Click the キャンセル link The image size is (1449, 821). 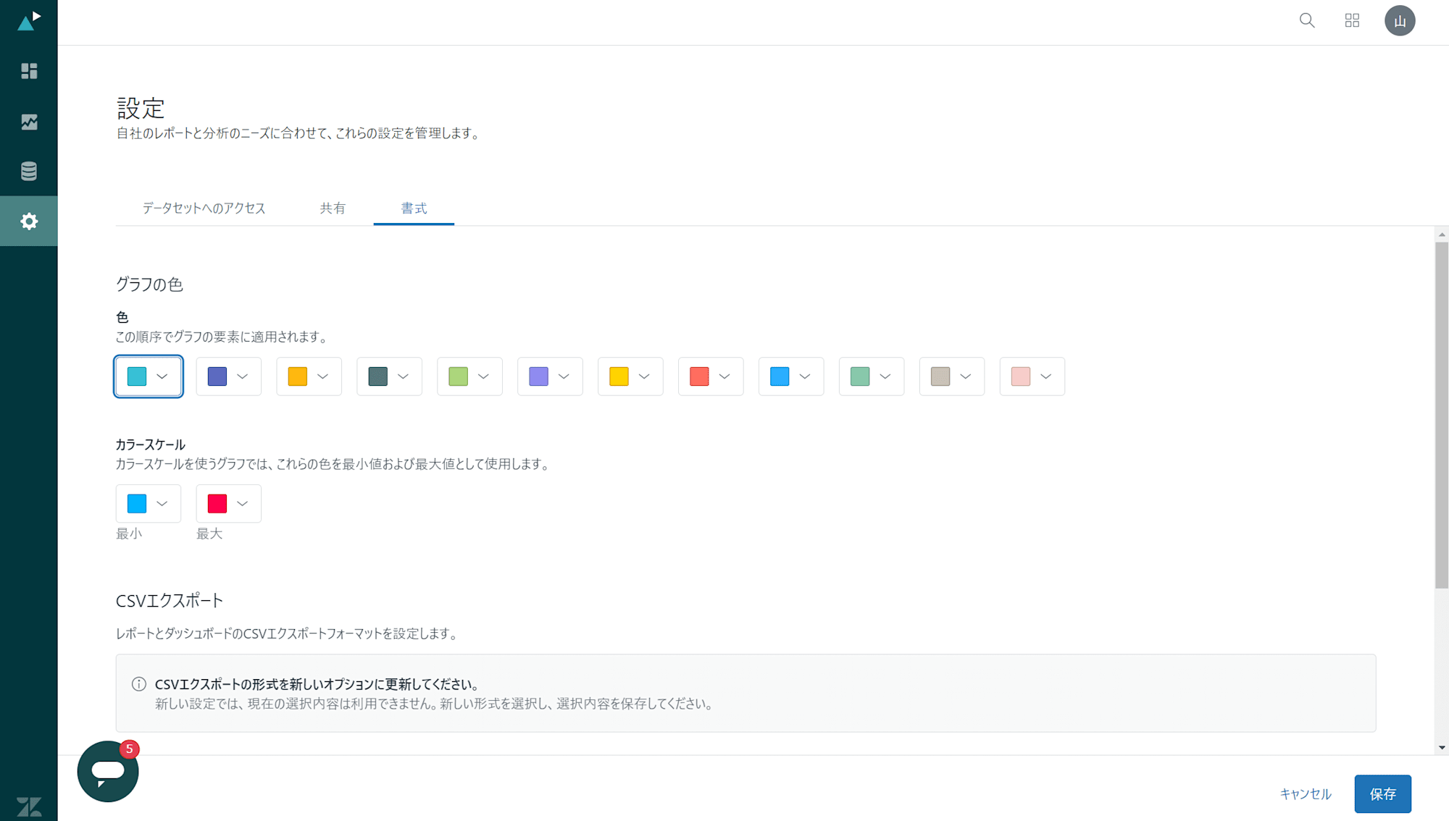pos(1306,793)
